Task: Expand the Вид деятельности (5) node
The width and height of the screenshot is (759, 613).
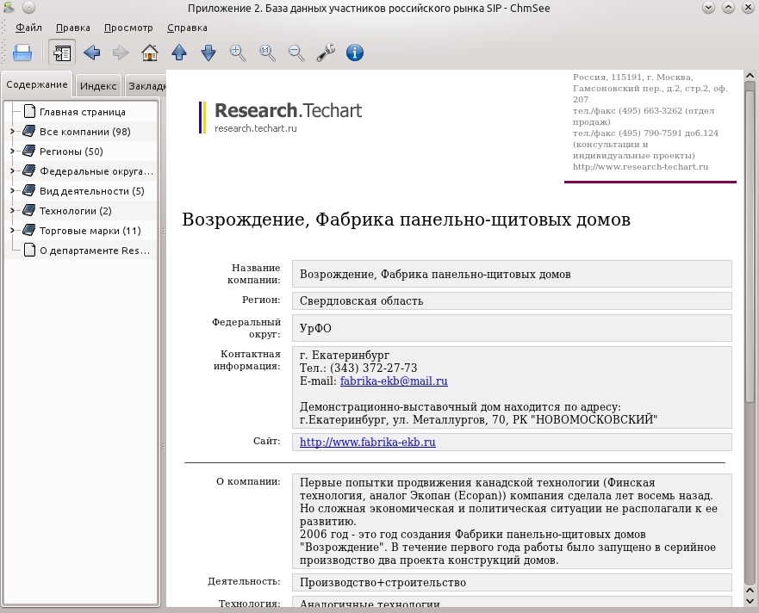Action: 13,190
